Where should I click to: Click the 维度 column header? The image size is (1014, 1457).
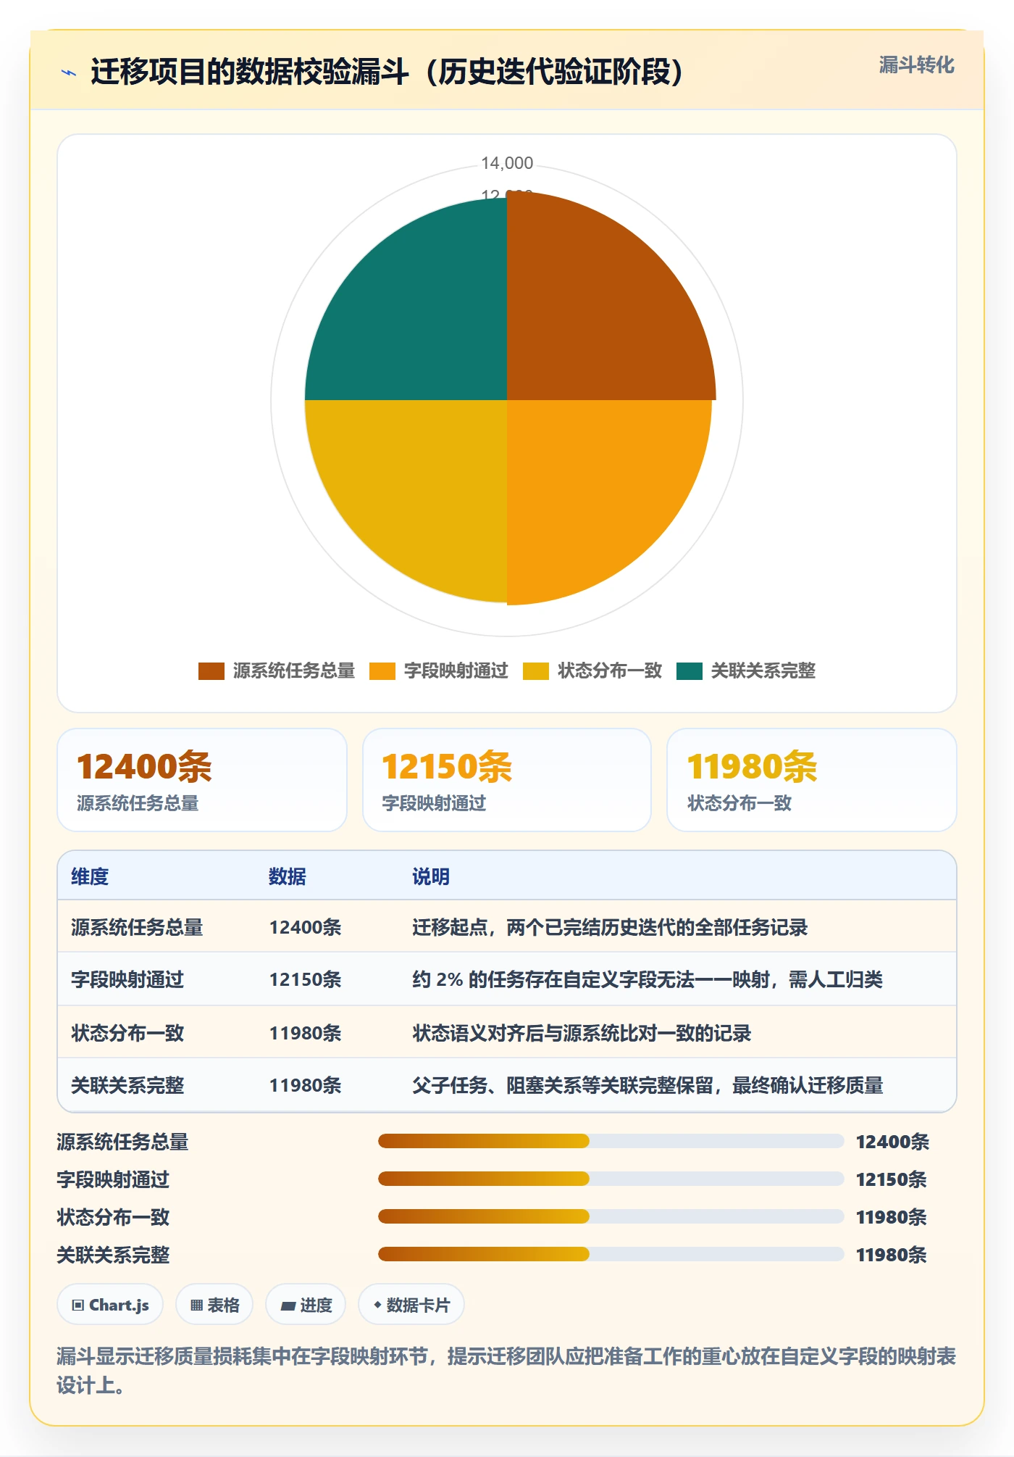pos(90,876)
